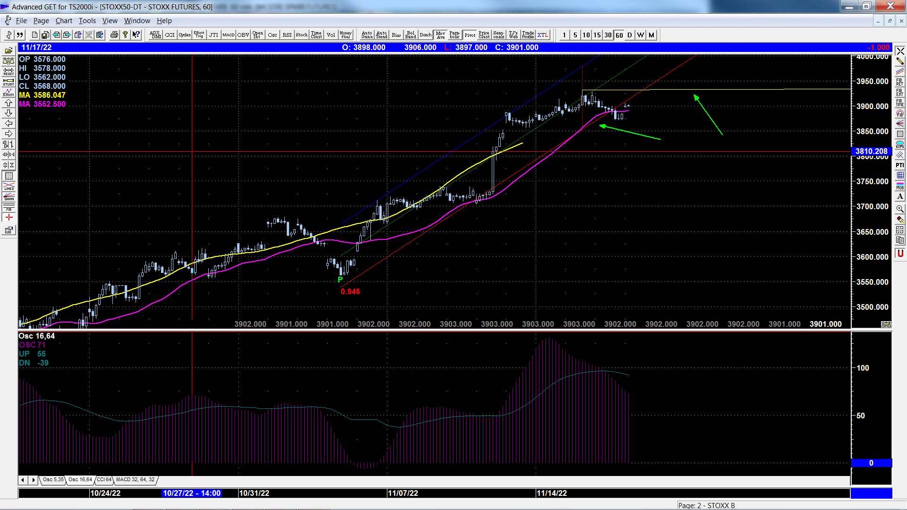
Task: Open the Page menu
Action: (x=41, y=21)
